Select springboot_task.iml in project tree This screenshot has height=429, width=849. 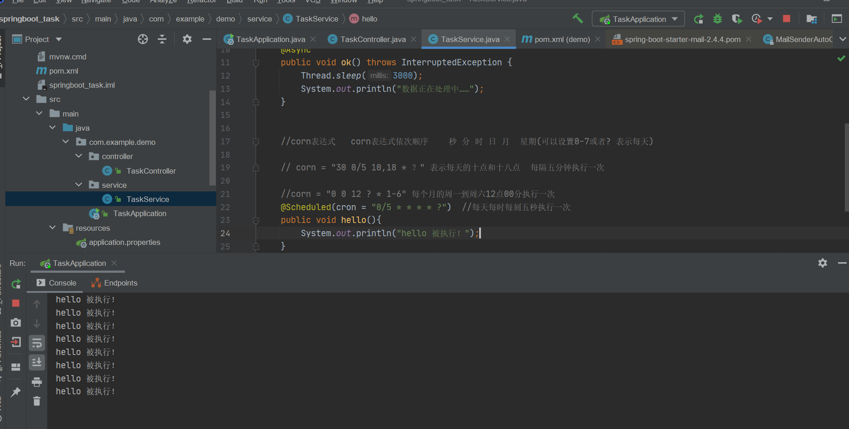pos(82,85)
